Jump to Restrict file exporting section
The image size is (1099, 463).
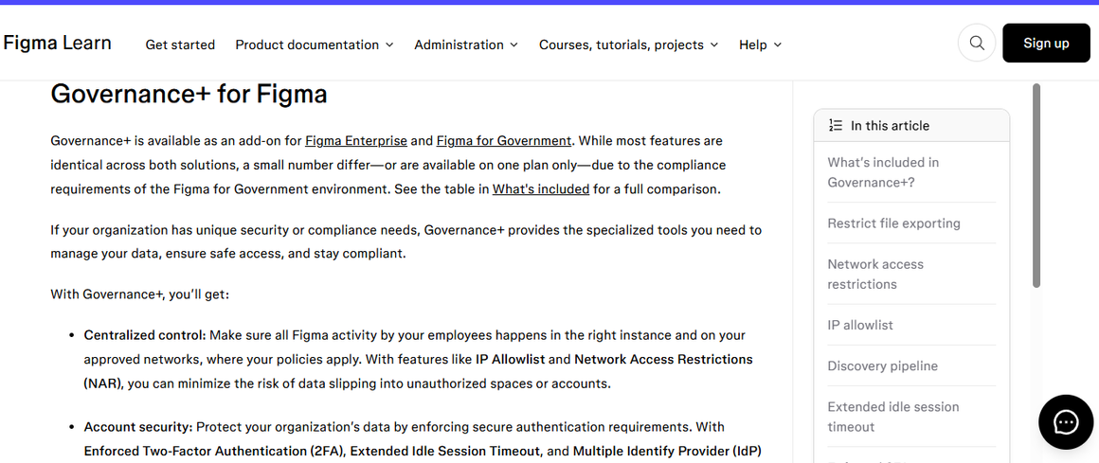893,223
